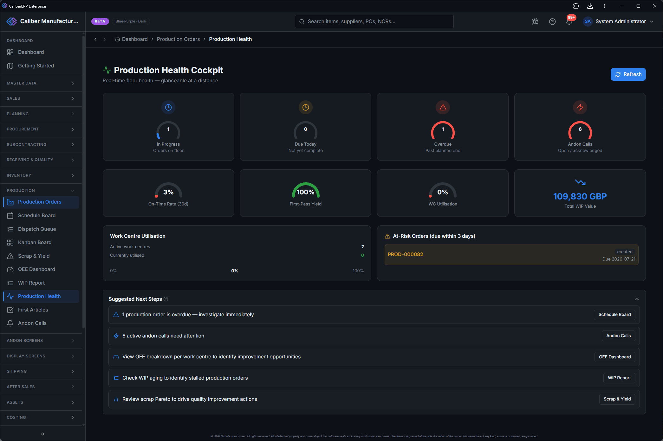Viewport: 663px width, 441px height.
Task: Click the Caliber logo icon in sidebar header
Action: [12, 21]
